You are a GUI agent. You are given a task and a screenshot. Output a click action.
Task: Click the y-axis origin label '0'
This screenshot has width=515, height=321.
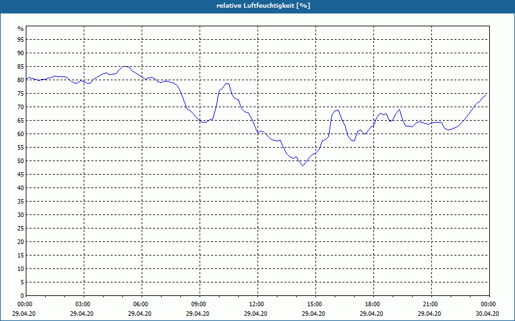(23, 296)
